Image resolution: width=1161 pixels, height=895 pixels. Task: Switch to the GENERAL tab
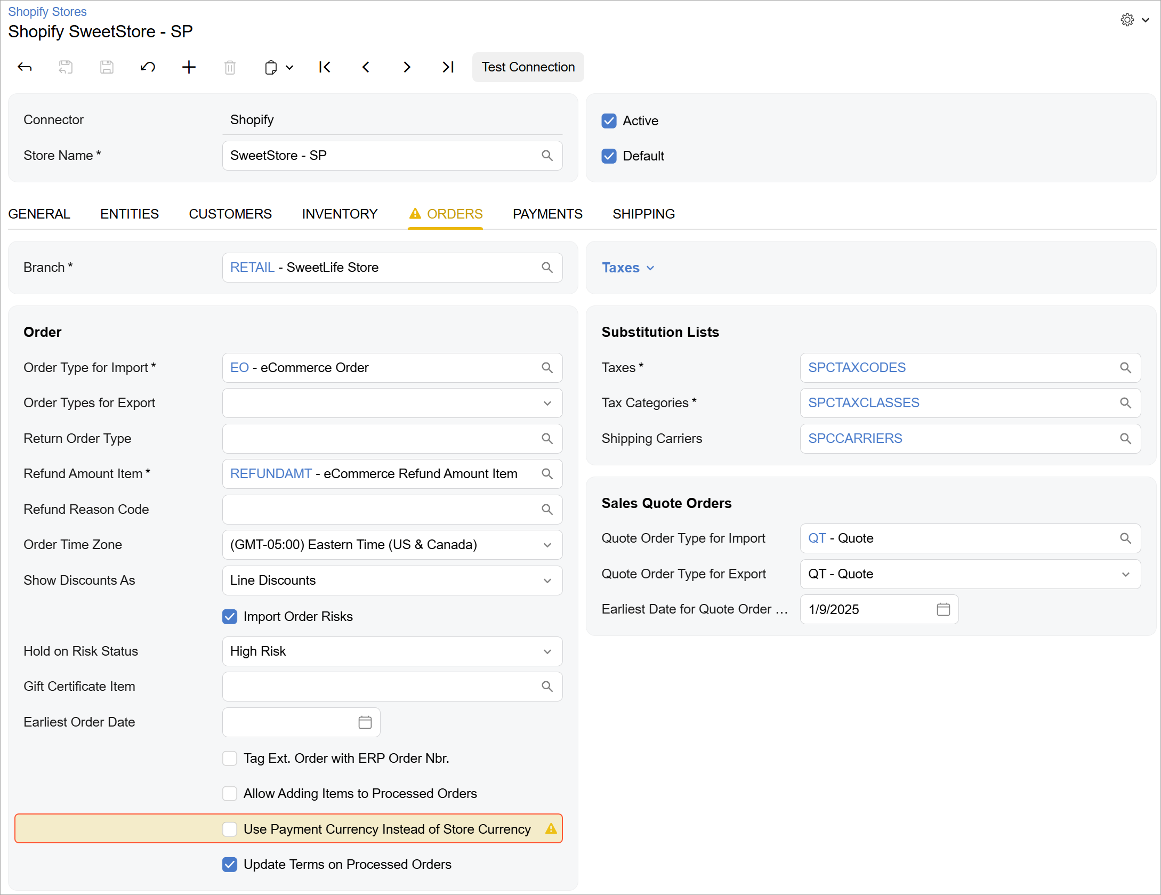point(39,214)
